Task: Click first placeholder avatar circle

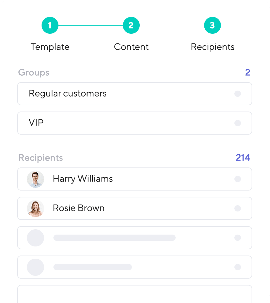Action: click(x=35, y=238)
